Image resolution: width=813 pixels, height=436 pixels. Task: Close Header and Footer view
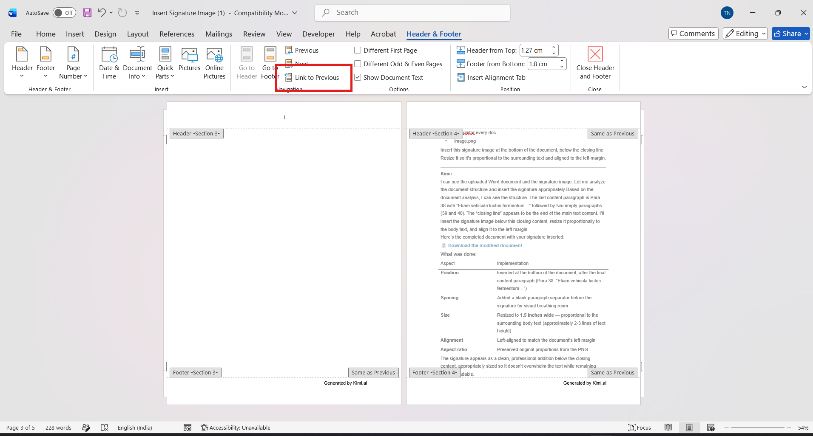tap(595, 63)
